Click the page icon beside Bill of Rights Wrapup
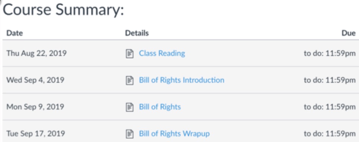 click(130, 134)
